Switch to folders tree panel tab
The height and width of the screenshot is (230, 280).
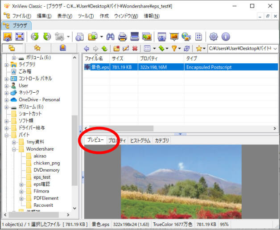pos(12,48)
